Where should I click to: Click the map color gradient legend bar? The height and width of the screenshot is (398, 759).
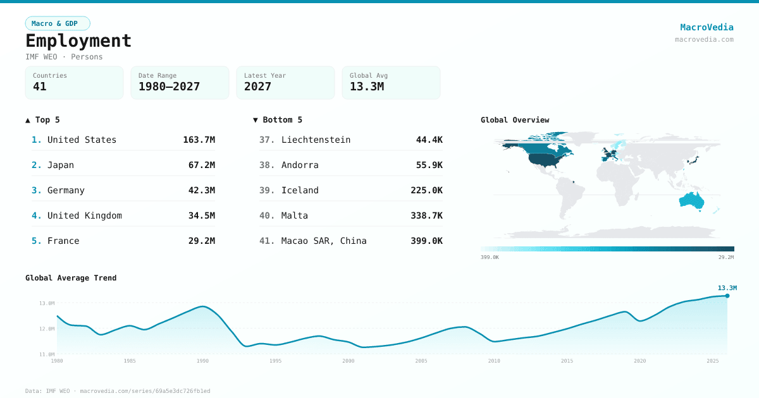607,249
